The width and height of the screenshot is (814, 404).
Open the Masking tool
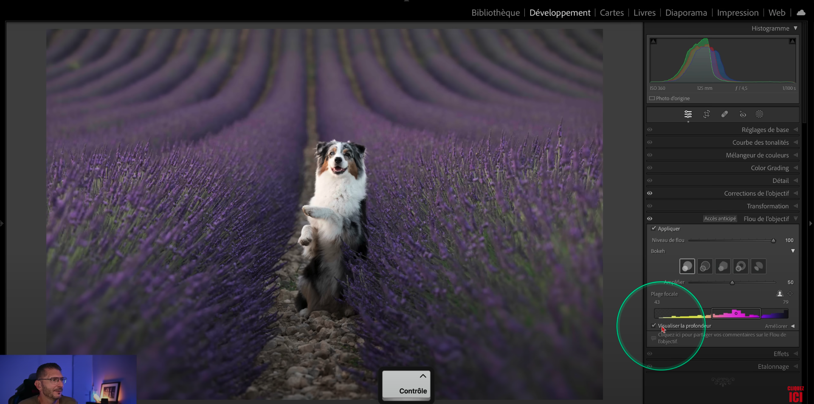click(x=760, y=114)
